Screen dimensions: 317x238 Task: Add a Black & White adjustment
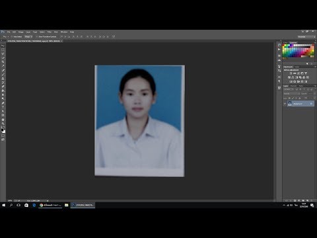(x=297, y=77)
